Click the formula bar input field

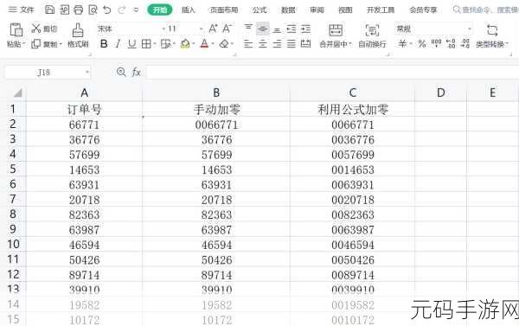pos(333,72)
